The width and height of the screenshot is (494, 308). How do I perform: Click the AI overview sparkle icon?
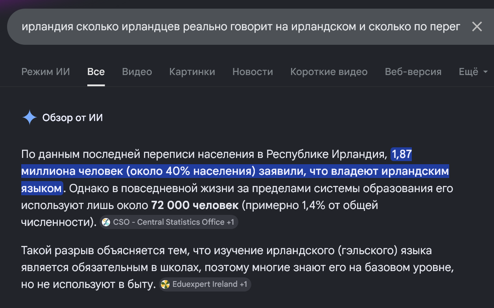(29, 117)
